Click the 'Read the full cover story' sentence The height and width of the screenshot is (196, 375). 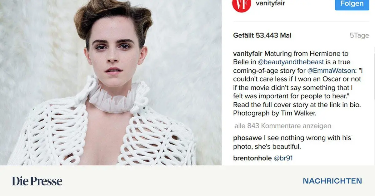[297, 105]
